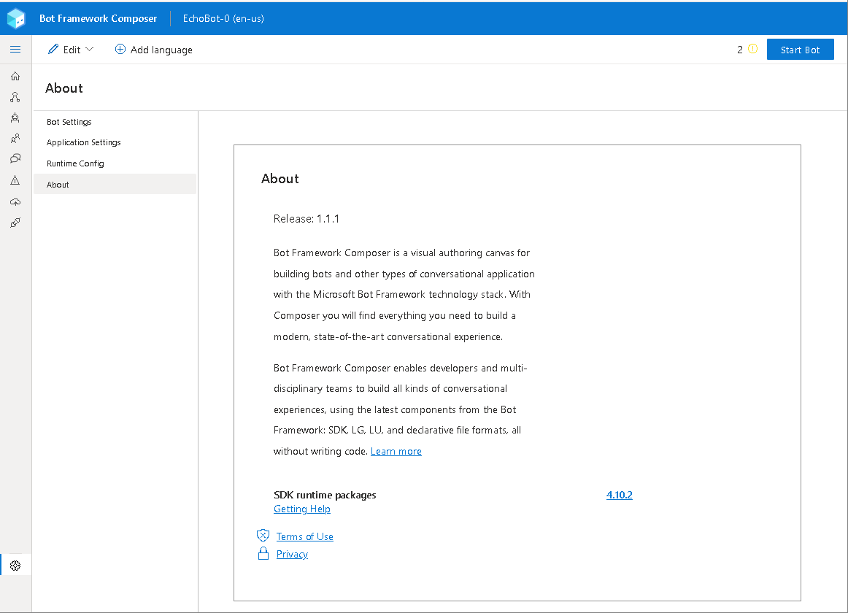
Task: Open Settings with the gear icon
Action: 15,564
